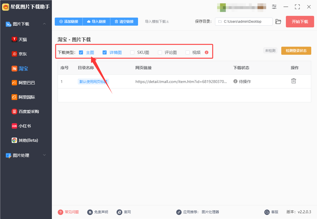Open the settings sliders icon in title bar
The width and height of the screenshot is (317, 219).
[x=274, y=7]
